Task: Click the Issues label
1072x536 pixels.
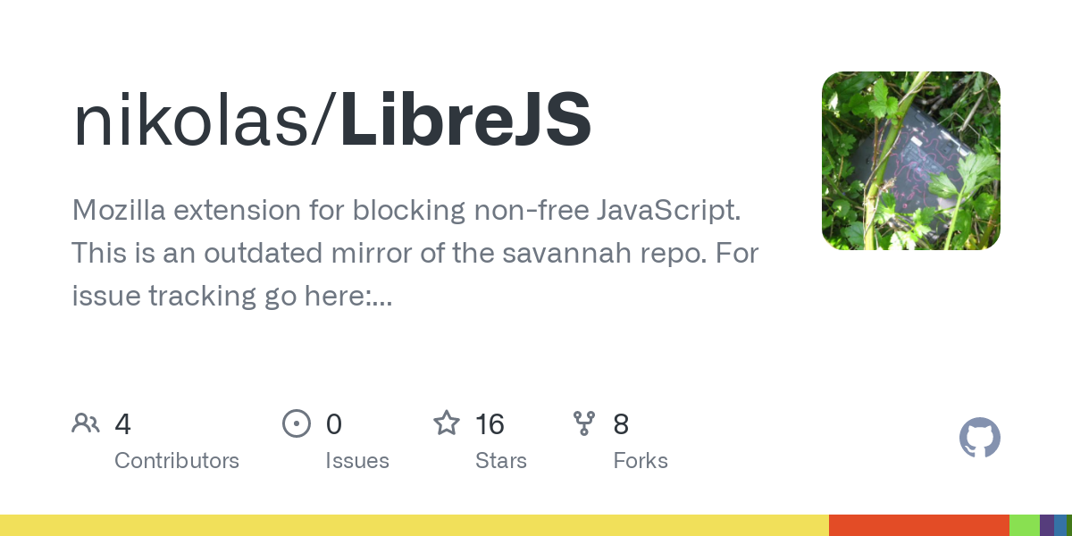Action: click(357, 461)
